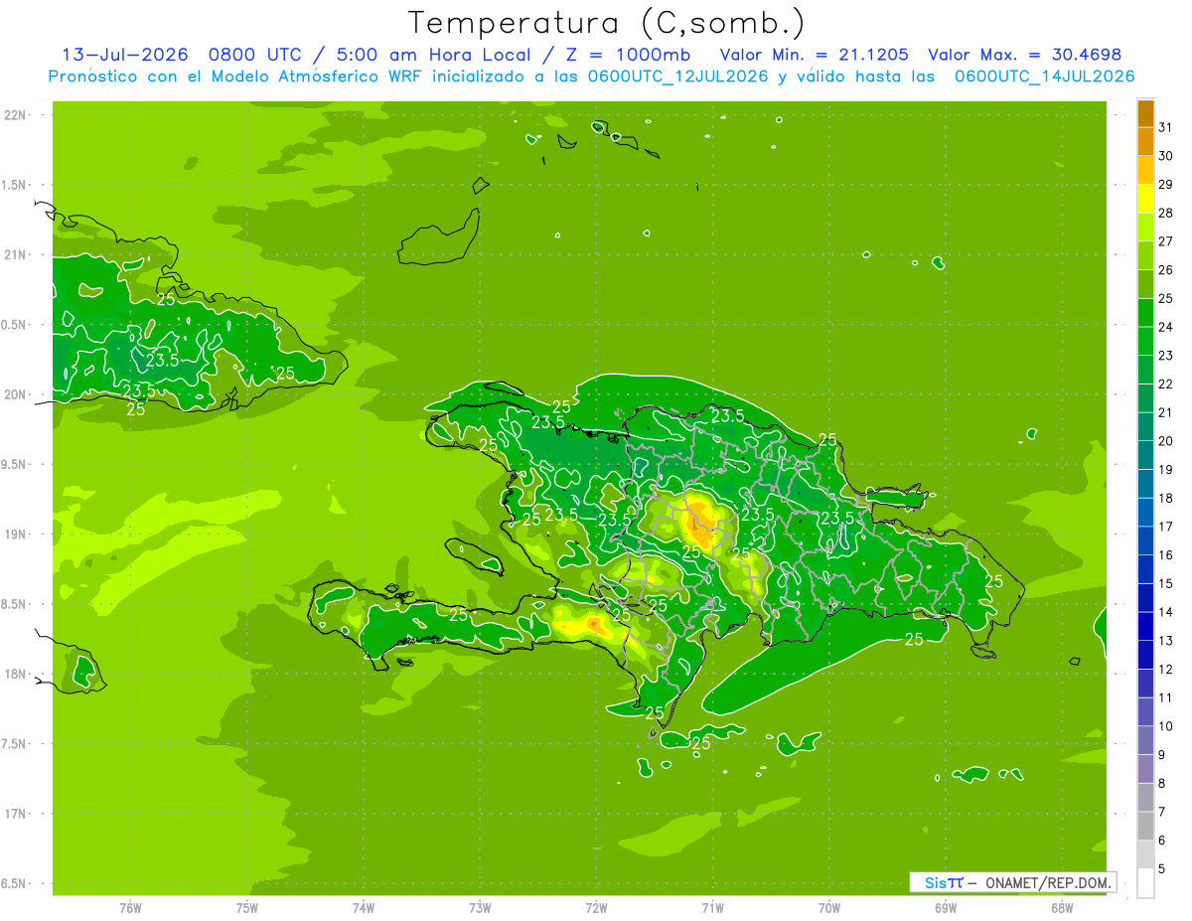Viewport: 1192px width, 921px height.
Task: Click the yellow colorbar swatch between 28 and 29
Action: [1145, 199]
